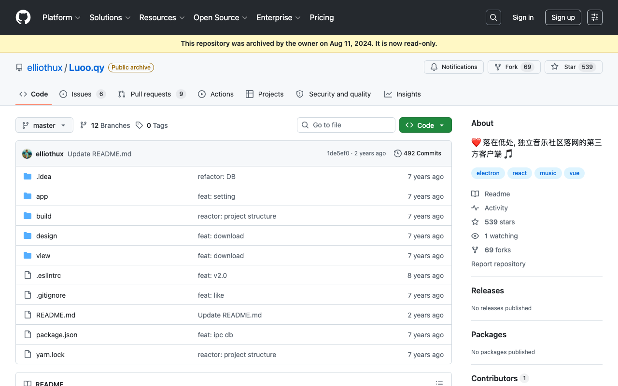Image resolution: width=618 pixels, height=386 pixels.
Task: Expand the Platform navigation menu
Action: [x=61, y=17]
